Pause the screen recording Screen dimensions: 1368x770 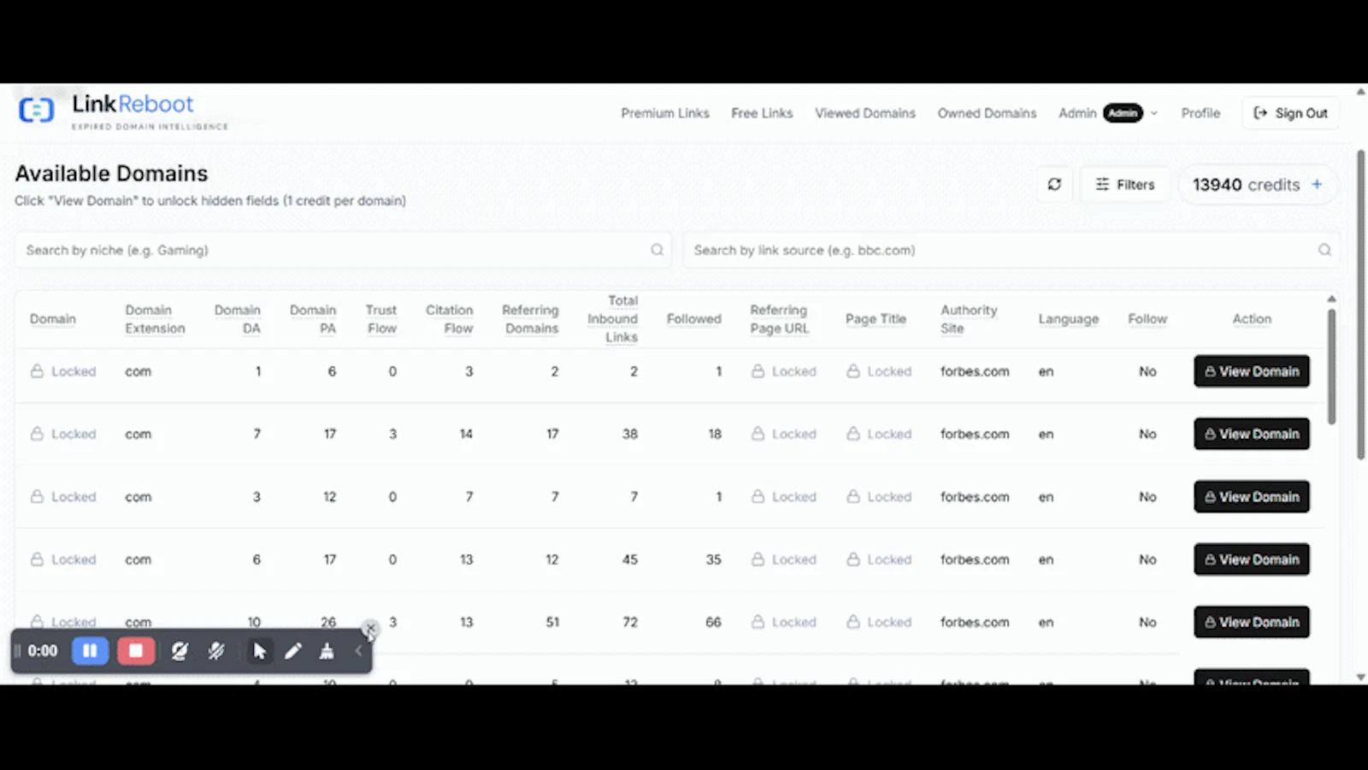click(90, 651)
